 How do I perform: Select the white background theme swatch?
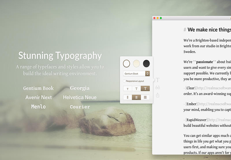(126, 63)
